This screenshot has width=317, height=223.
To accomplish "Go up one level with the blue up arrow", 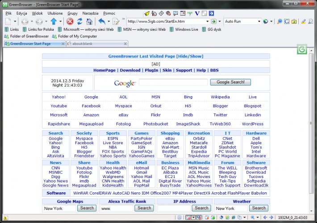I will coord(54,21).
